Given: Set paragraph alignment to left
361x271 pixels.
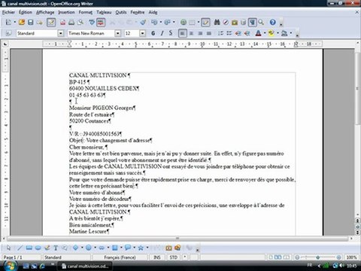Looking at the screenshot, I should [183, 33].
